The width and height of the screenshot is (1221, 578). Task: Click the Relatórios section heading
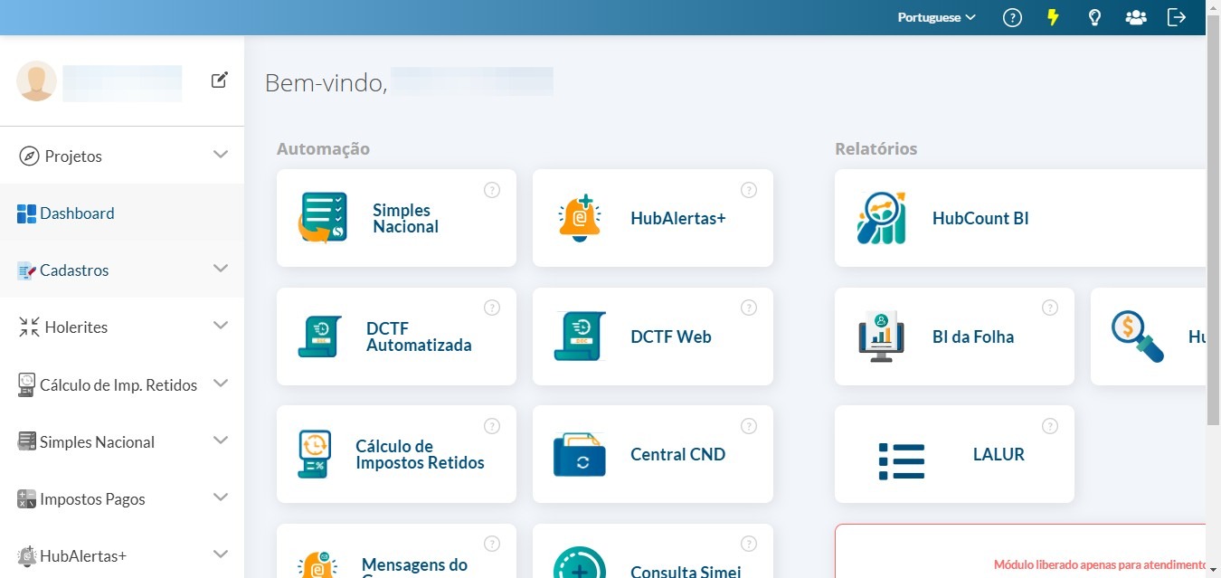point(876,148)
